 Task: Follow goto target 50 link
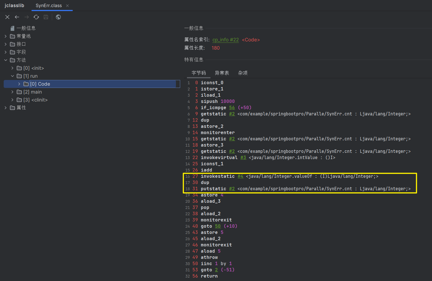(218, 226)
